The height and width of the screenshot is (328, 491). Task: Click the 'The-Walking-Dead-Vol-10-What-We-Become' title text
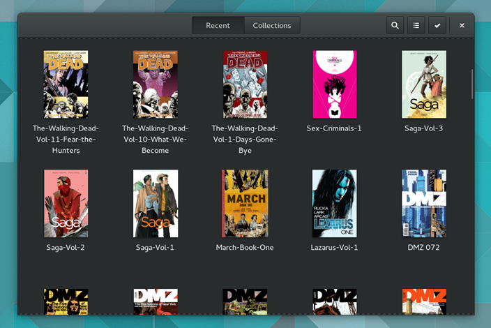coord(156,140)
